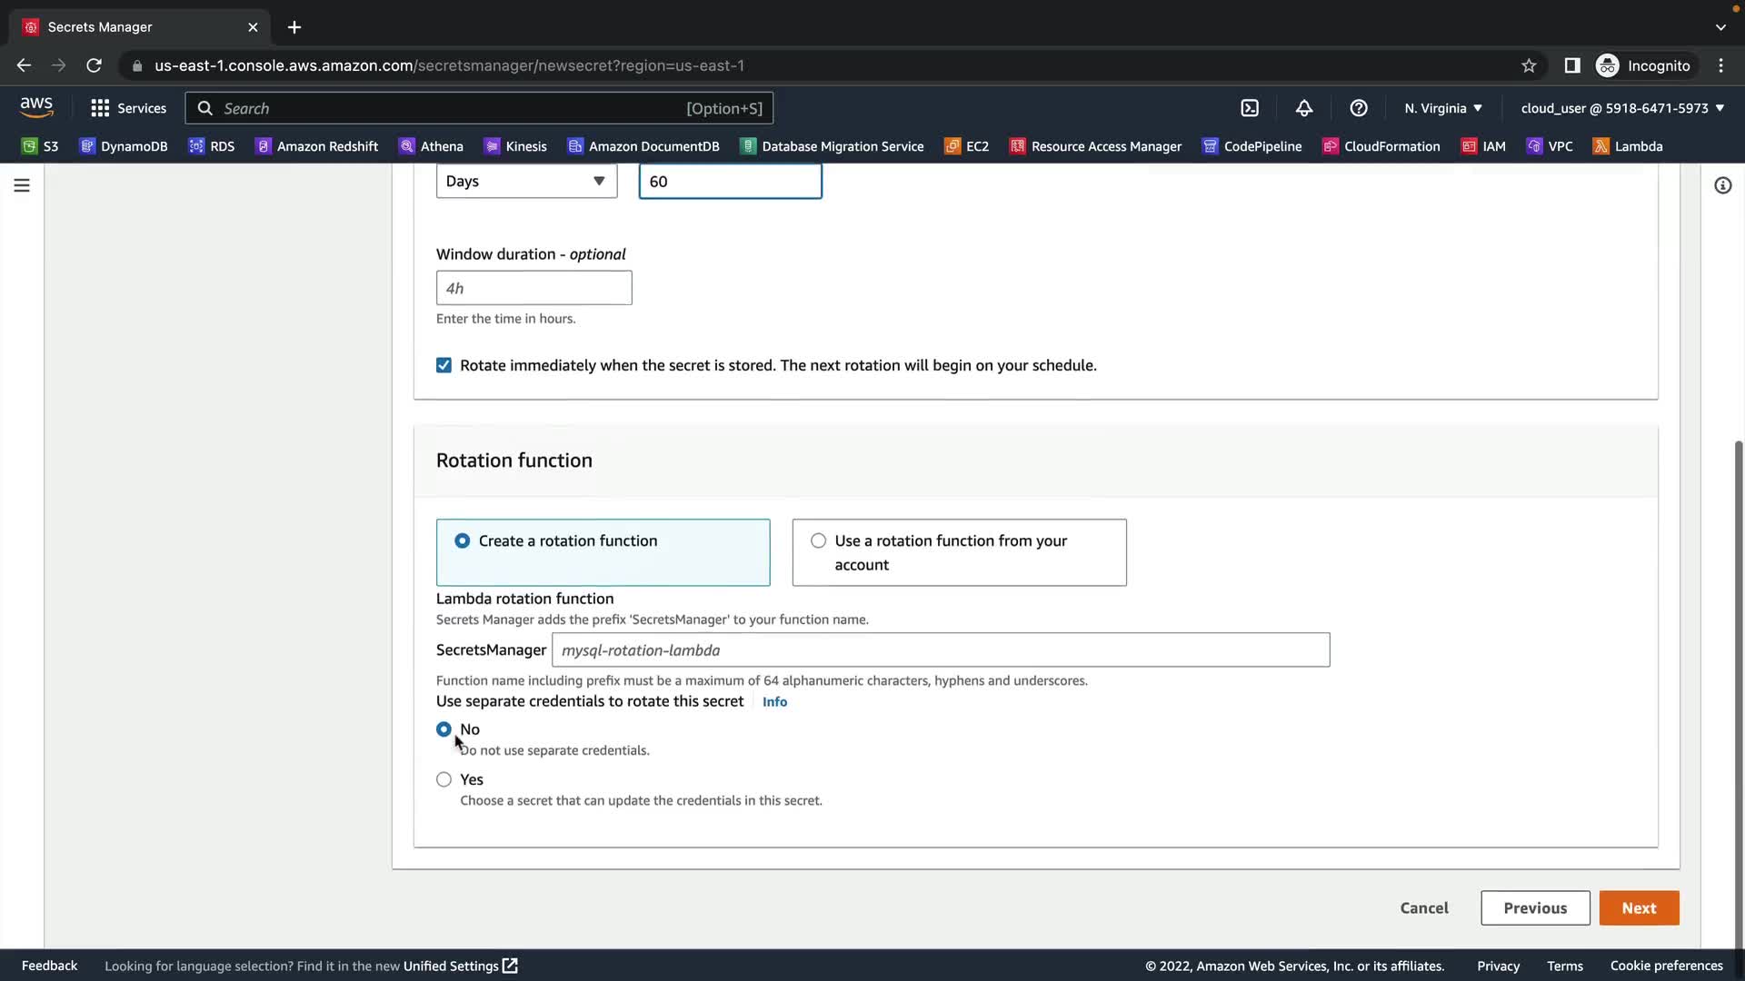Bookmark page with the star icon
1745x981 pixels.
click(1529, 65)
